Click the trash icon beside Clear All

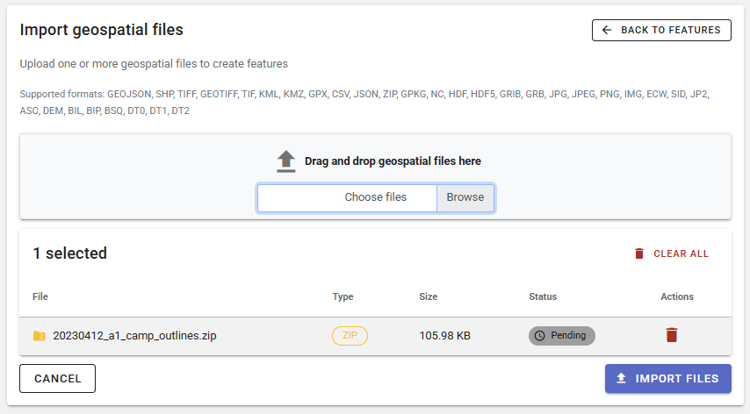(639, 253)
